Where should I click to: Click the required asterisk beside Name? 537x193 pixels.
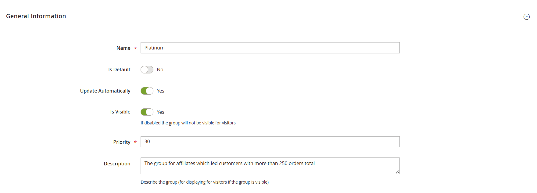(135, 48)
